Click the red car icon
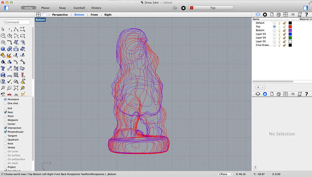The image size is (312, 177). click(9, 94)
